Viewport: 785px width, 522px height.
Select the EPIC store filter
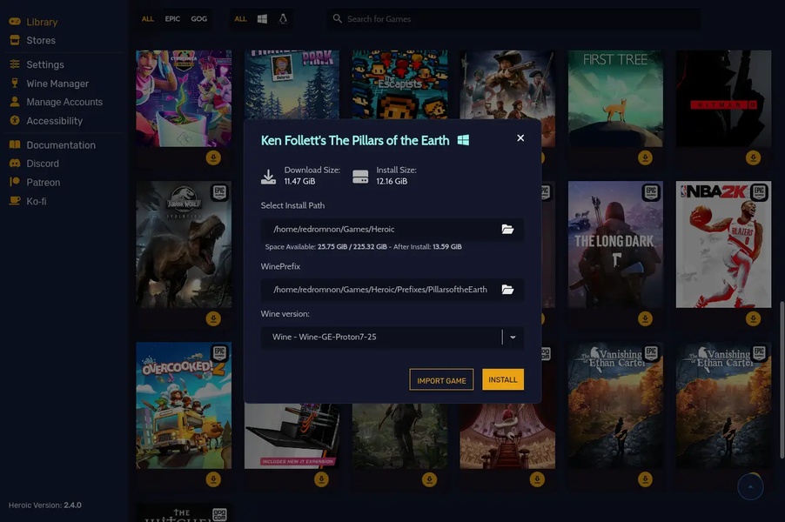tap(172, 18)
